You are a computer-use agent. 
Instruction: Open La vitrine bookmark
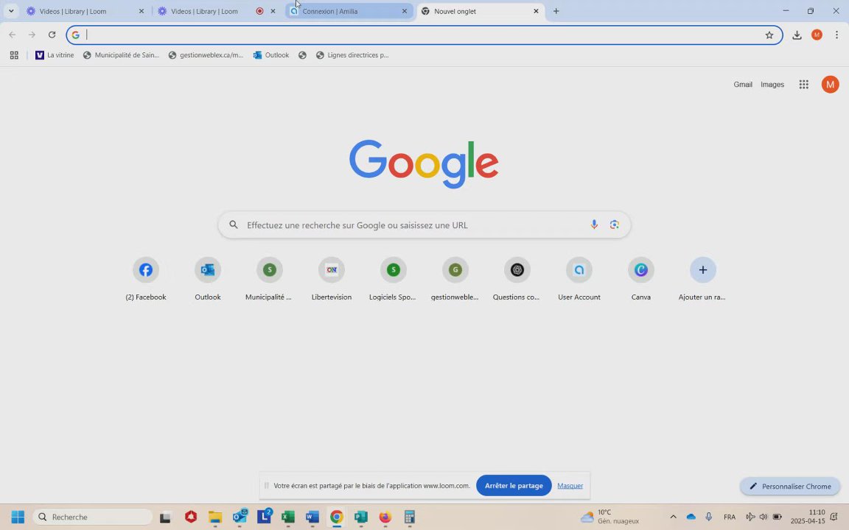pos(55,55)
